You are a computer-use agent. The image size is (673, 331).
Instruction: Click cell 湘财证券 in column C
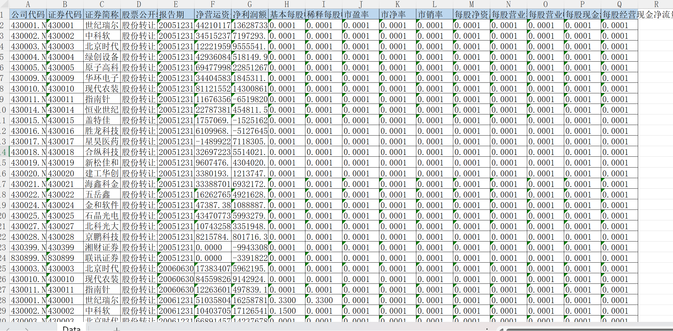click(x=102, y=247)
